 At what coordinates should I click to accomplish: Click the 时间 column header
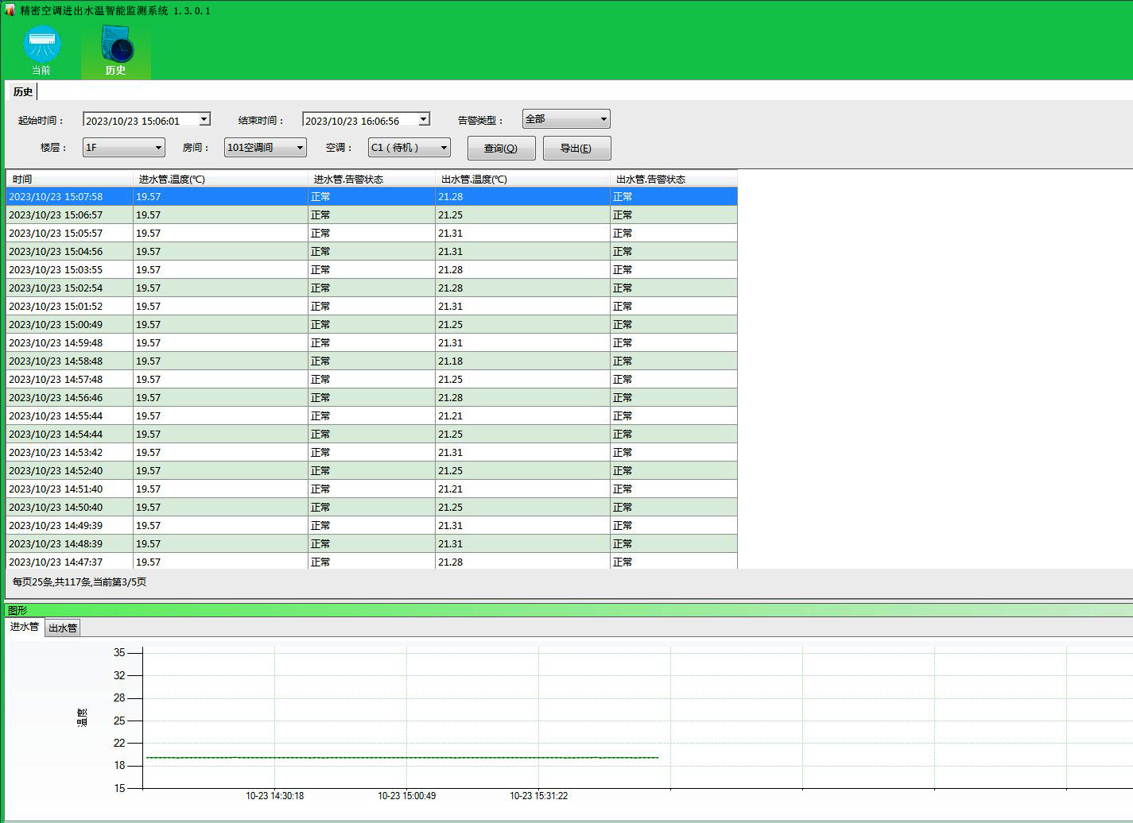69,179
